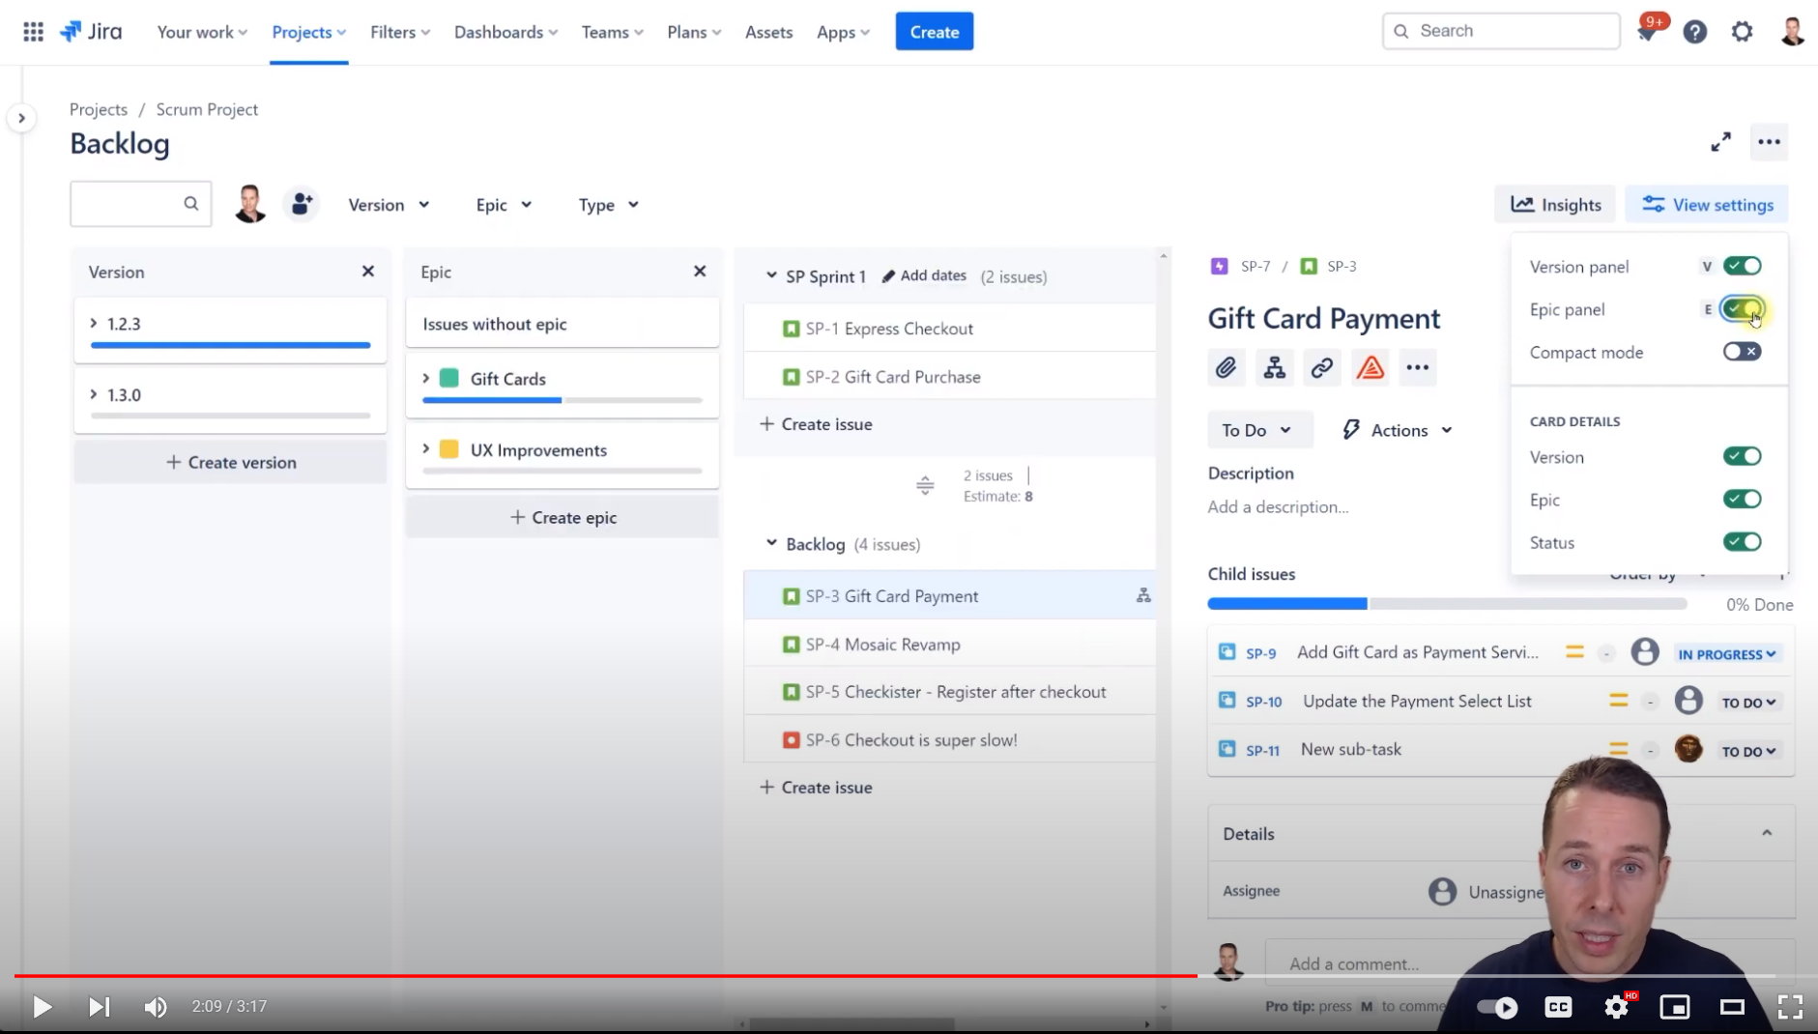Toggle the Version panel switch
1818x1034 pixels.
click(x=1742, y=266)
